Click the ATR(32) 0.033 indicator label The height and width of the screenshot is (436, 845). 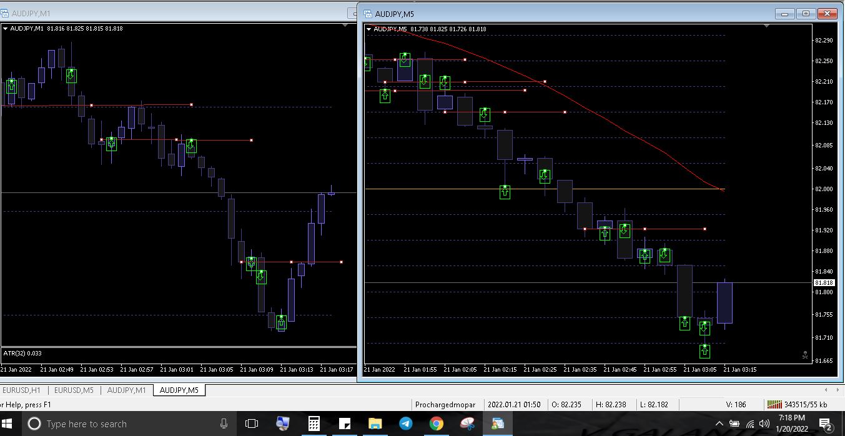pyautogui.click(x=22, y=354)
